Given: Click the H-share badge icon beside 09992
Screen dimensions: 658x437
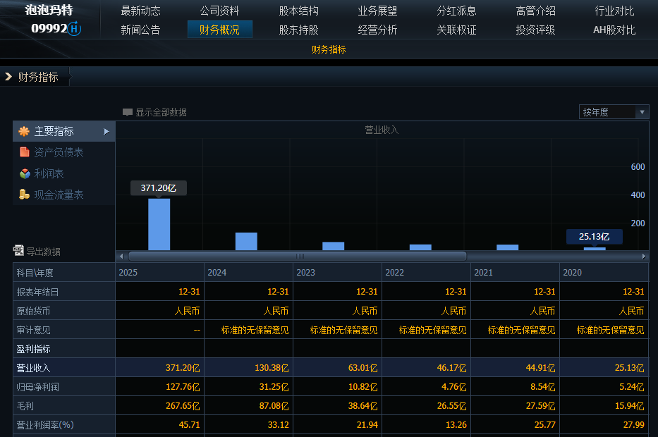Looking at the screenshot, I should [x=75, y=29].
